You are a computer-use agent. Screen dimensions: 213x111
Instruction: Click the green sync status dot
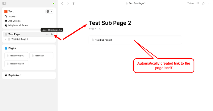click(53, 3)
